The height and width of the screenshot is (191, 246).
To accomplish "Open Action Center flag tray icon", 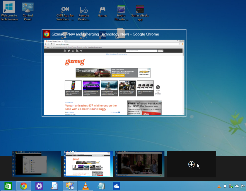I will [x=243, y=186].
